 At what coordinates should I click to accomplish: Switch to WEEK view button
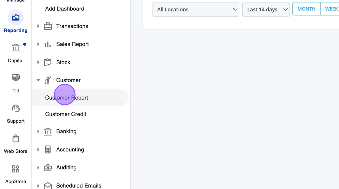point(331,9)
